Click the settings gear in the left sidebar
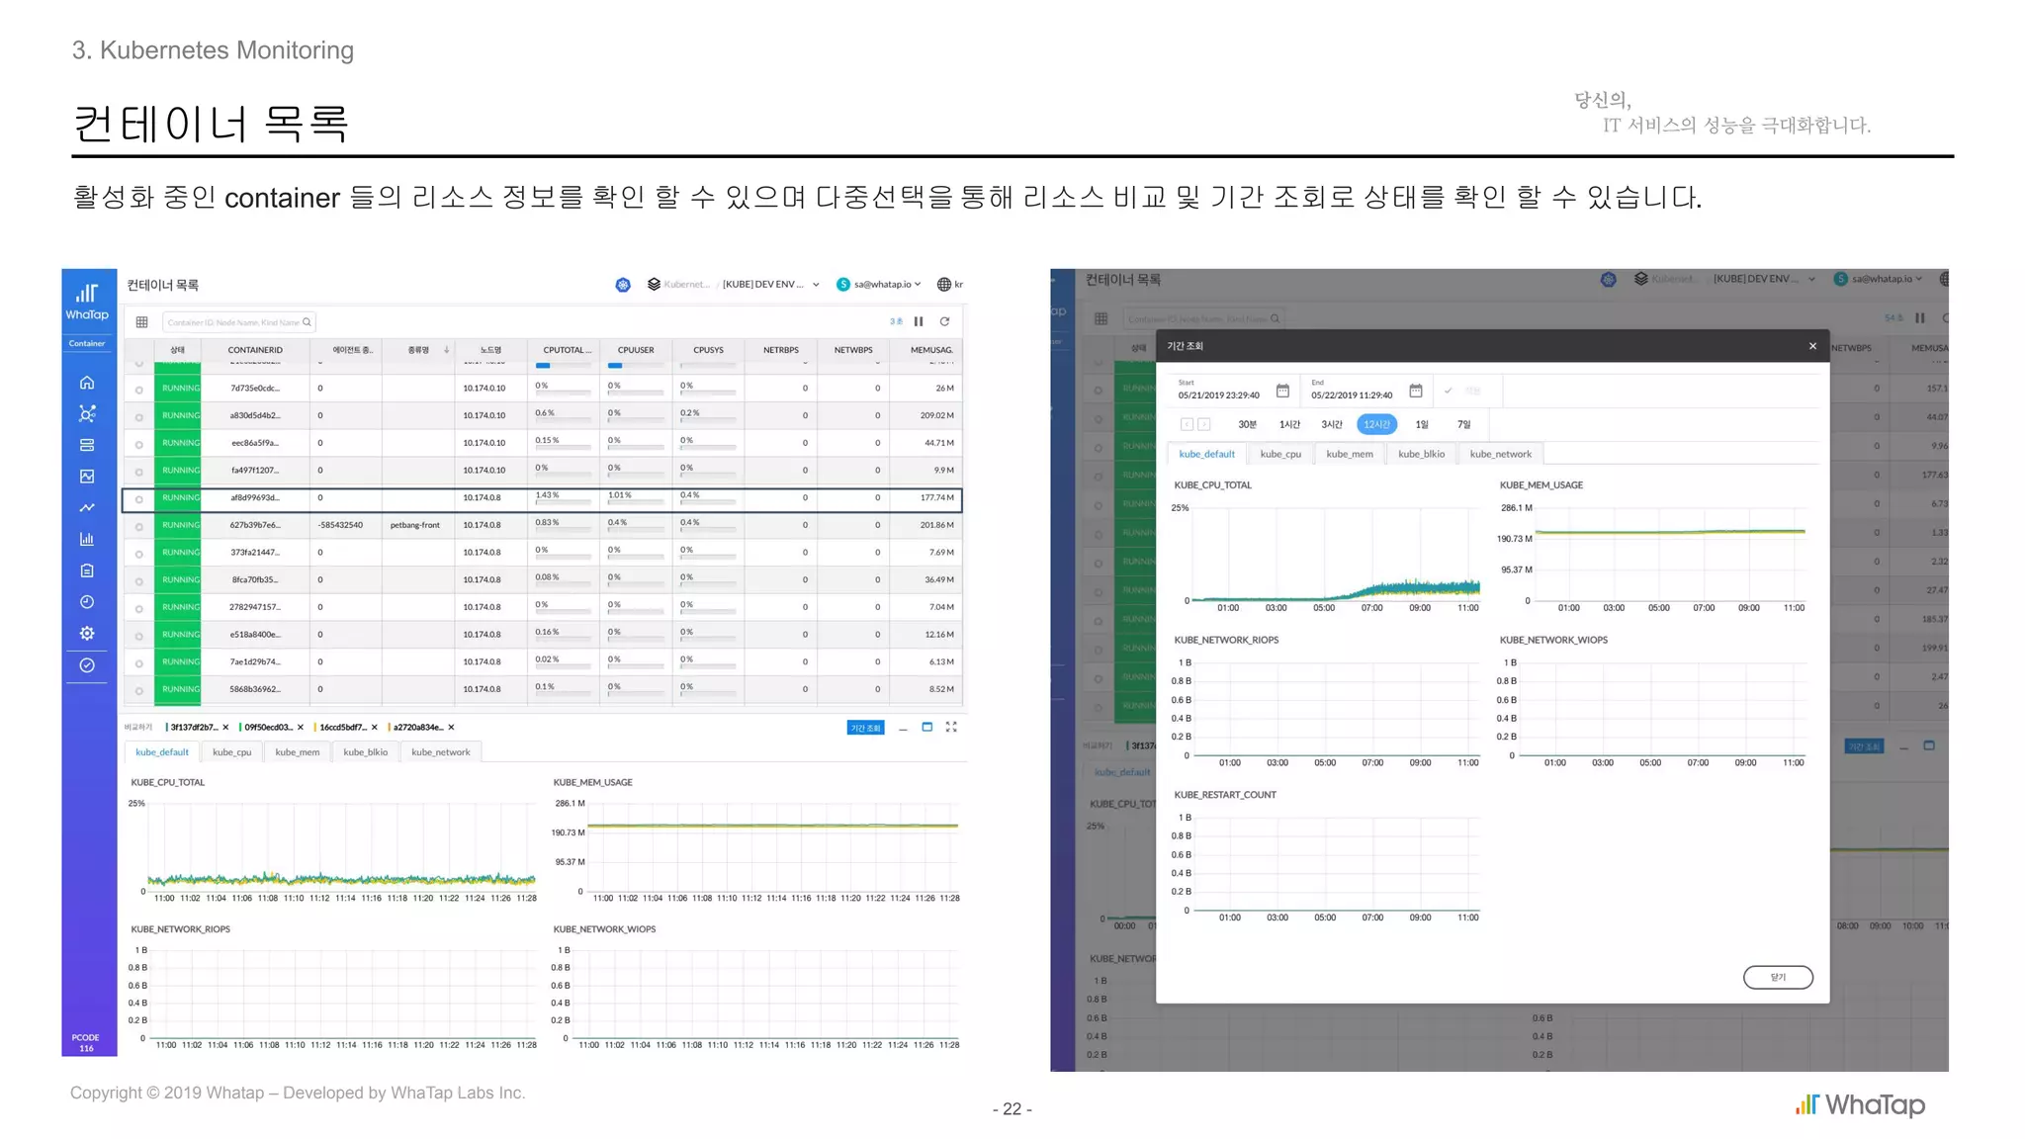The height and width of the screenshot is (1139, 2025). pyautogui.click(x=87, y=633)
